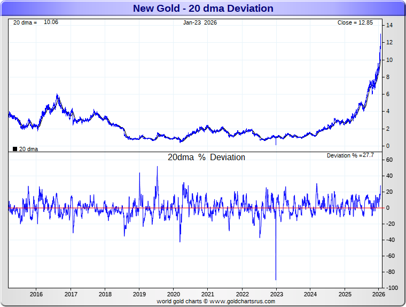
Task: Click the 20 dma legend text in the price panel
Action: pos(28,149)
